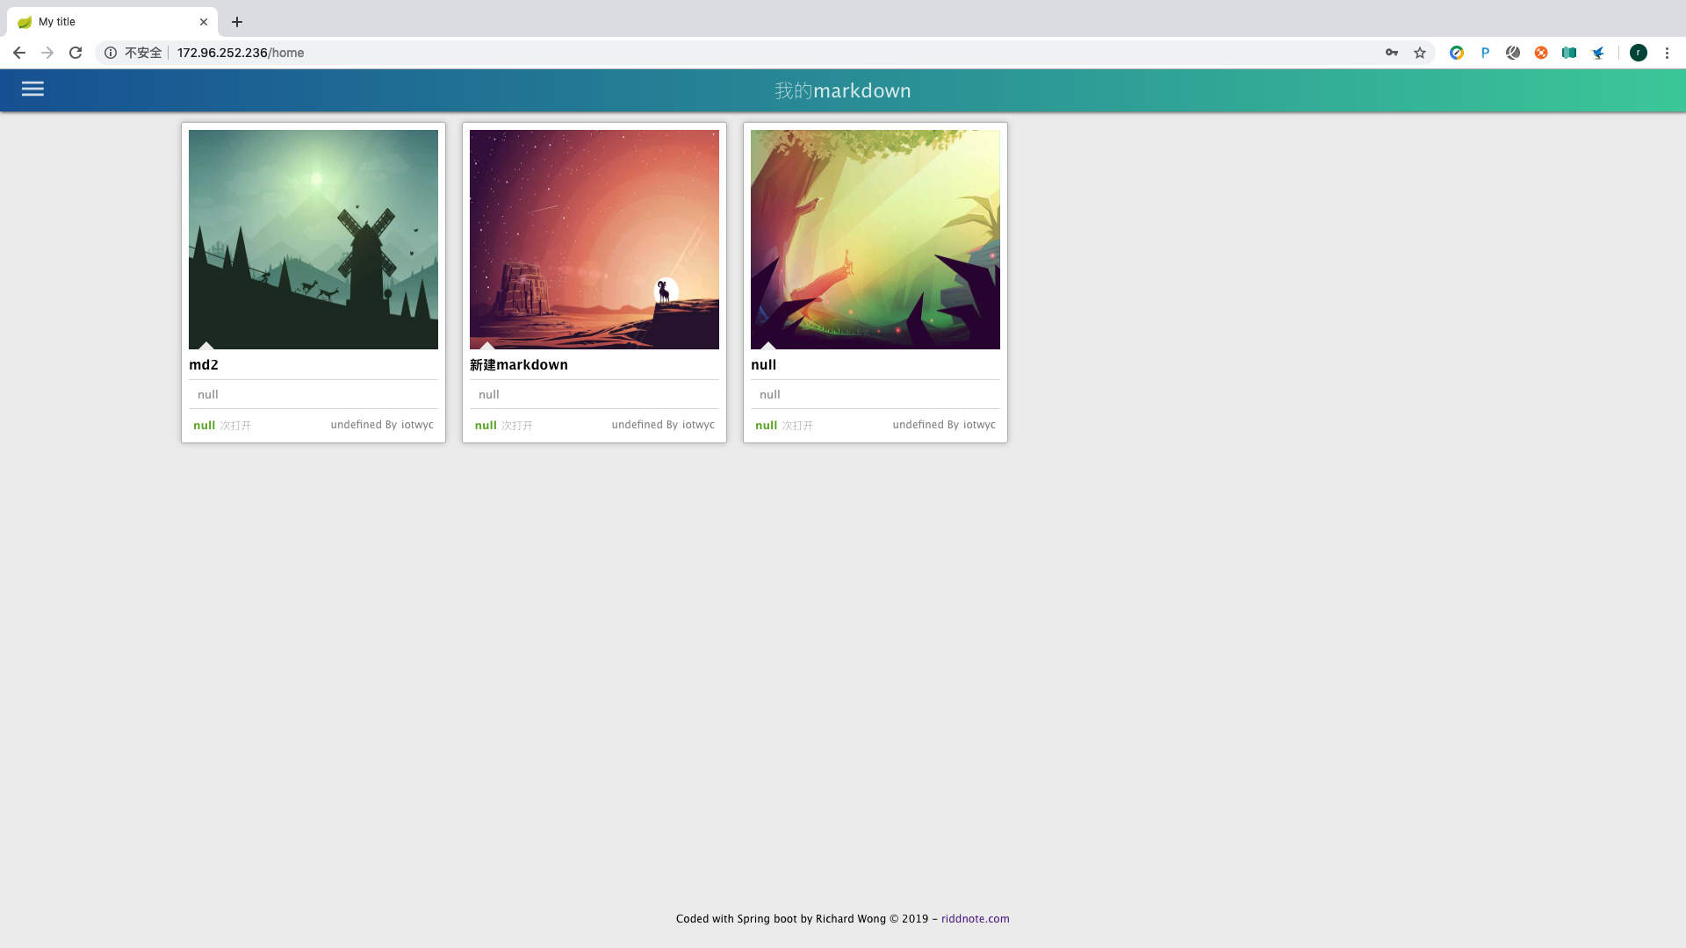Viewport: 1686px width, 948px height.
Task: Open the forest image of null card
Action: 875,240
